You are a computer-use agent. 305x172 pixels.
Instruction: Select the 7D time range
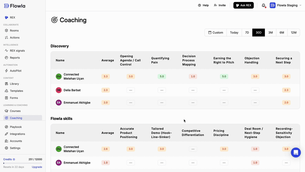[x=247, y=32]
